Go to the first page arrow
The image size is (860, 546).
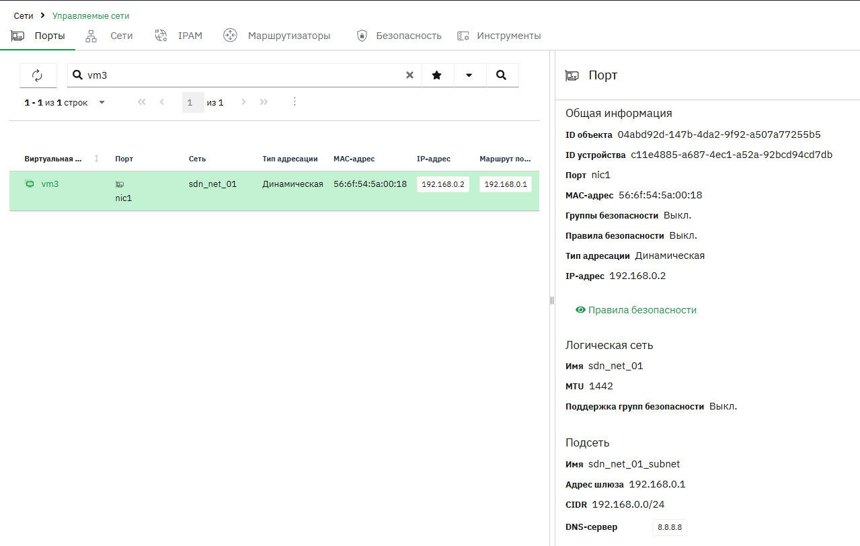click(141, 102)
